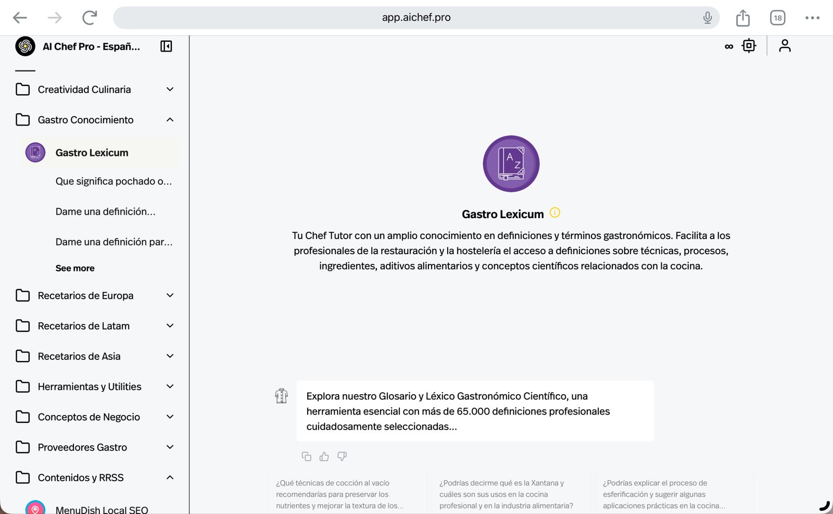Reload the page
The width and height of the screenshot is (833, 514).
(x=90, y=18)
